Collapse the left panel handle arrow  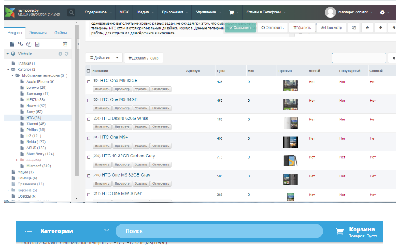pos(78,44)
